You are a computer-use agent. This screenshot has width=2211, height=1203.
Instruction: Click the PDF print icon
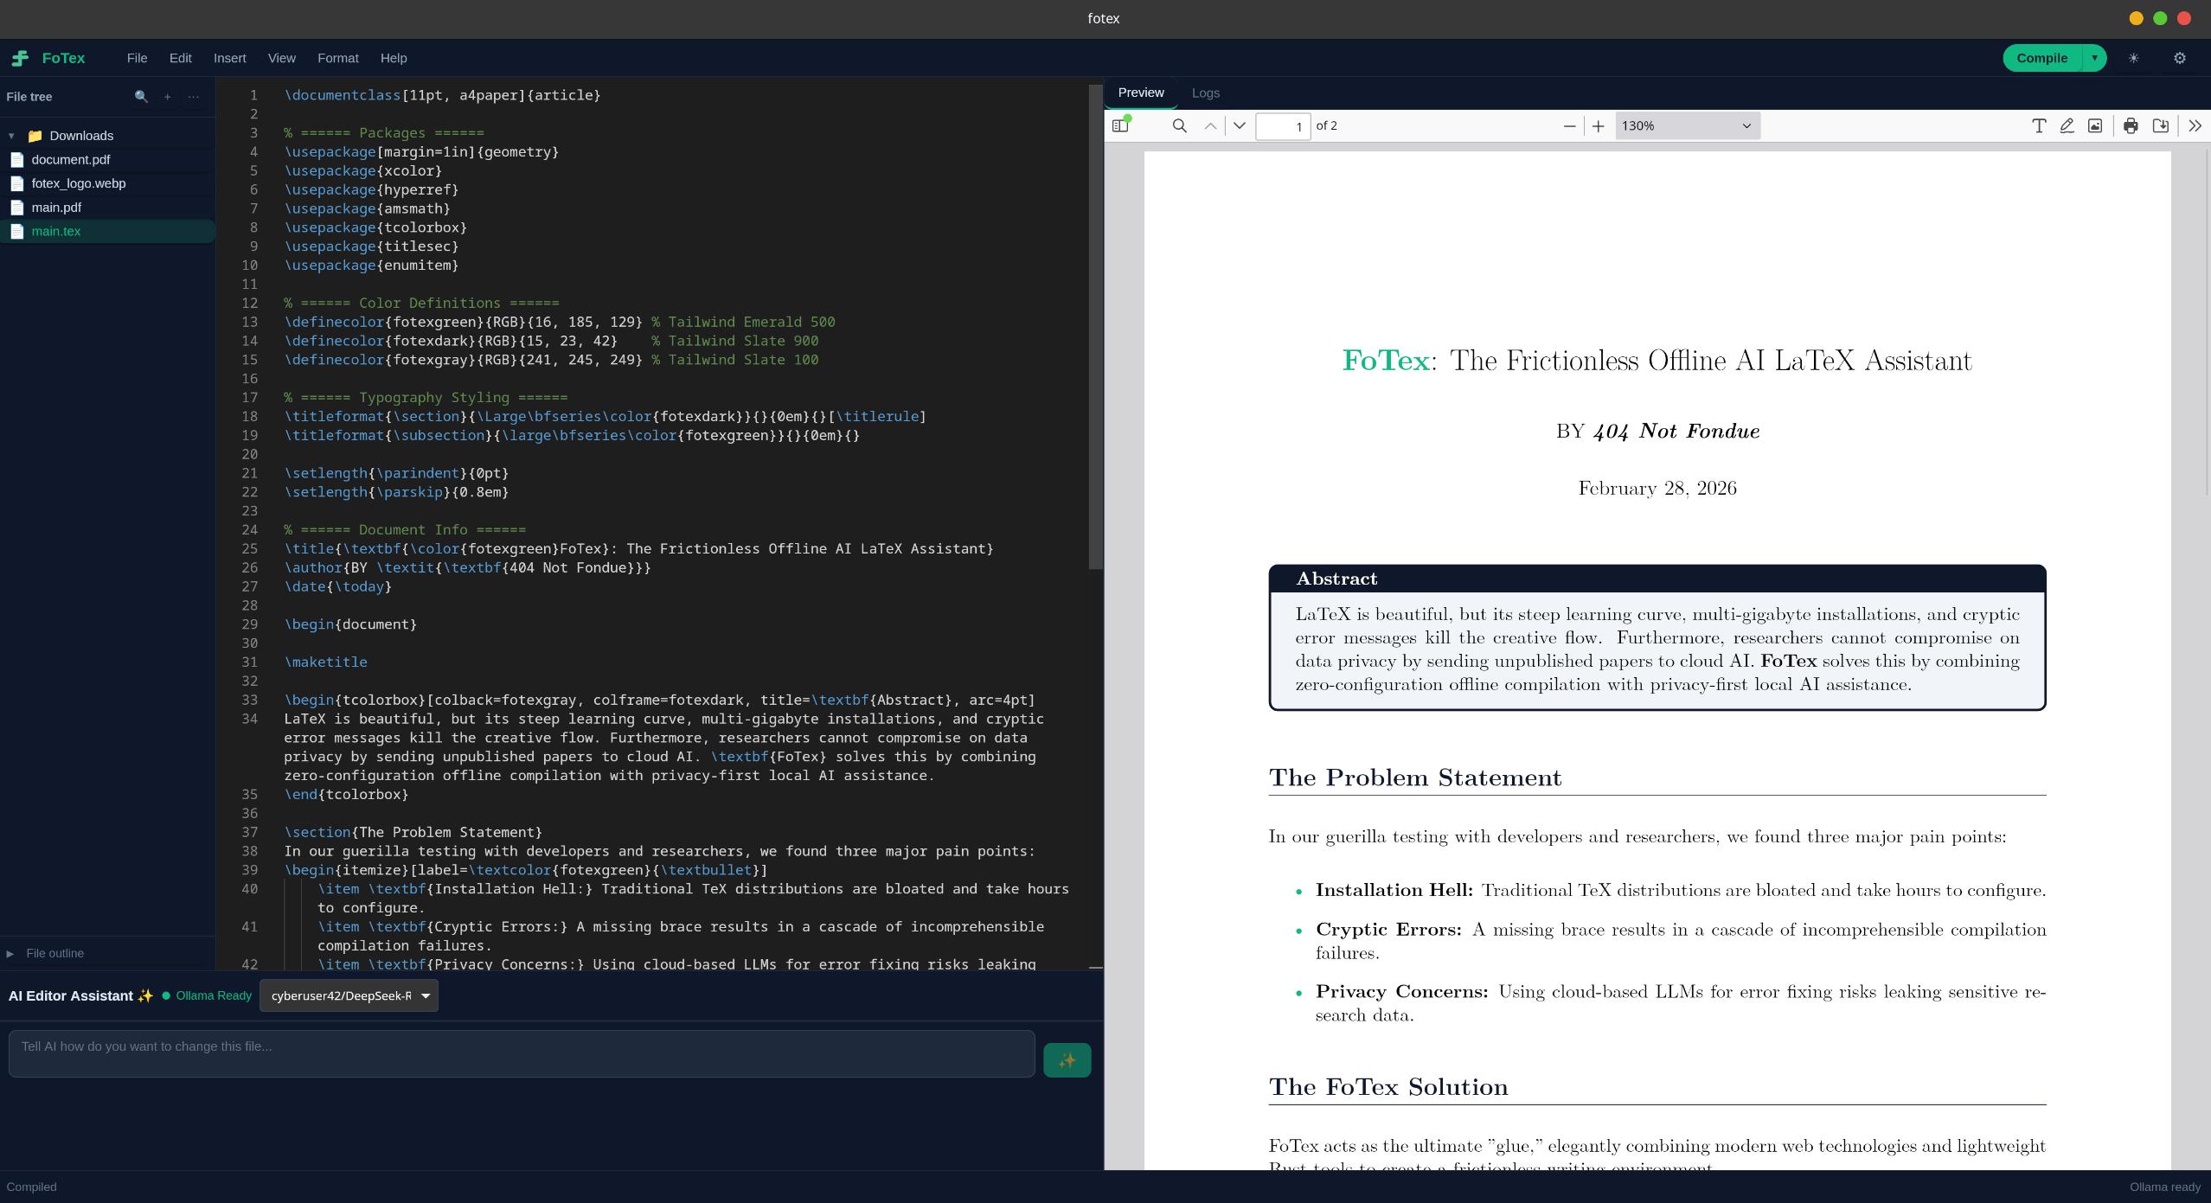pos(2131,126)
